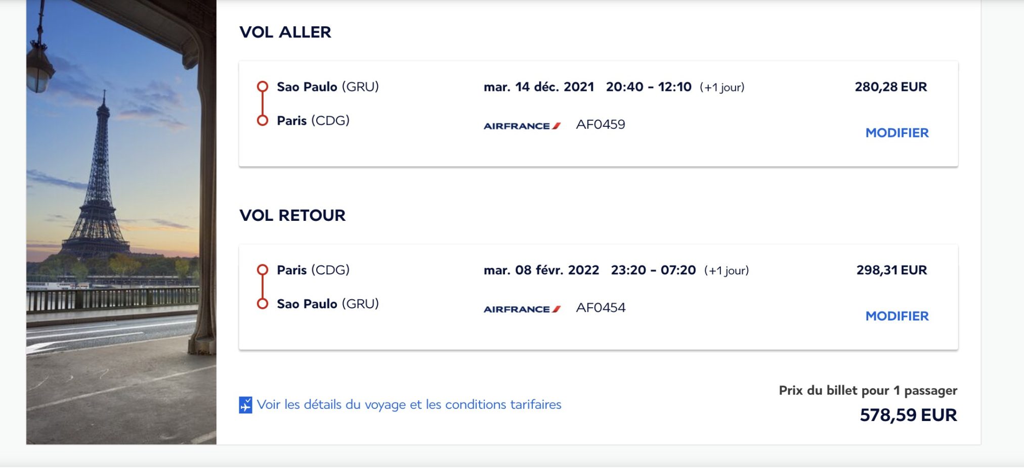Click the red route marker for Sao Paulo departure
Screen dimensions: 1024x468
click(x=262, y=86)
